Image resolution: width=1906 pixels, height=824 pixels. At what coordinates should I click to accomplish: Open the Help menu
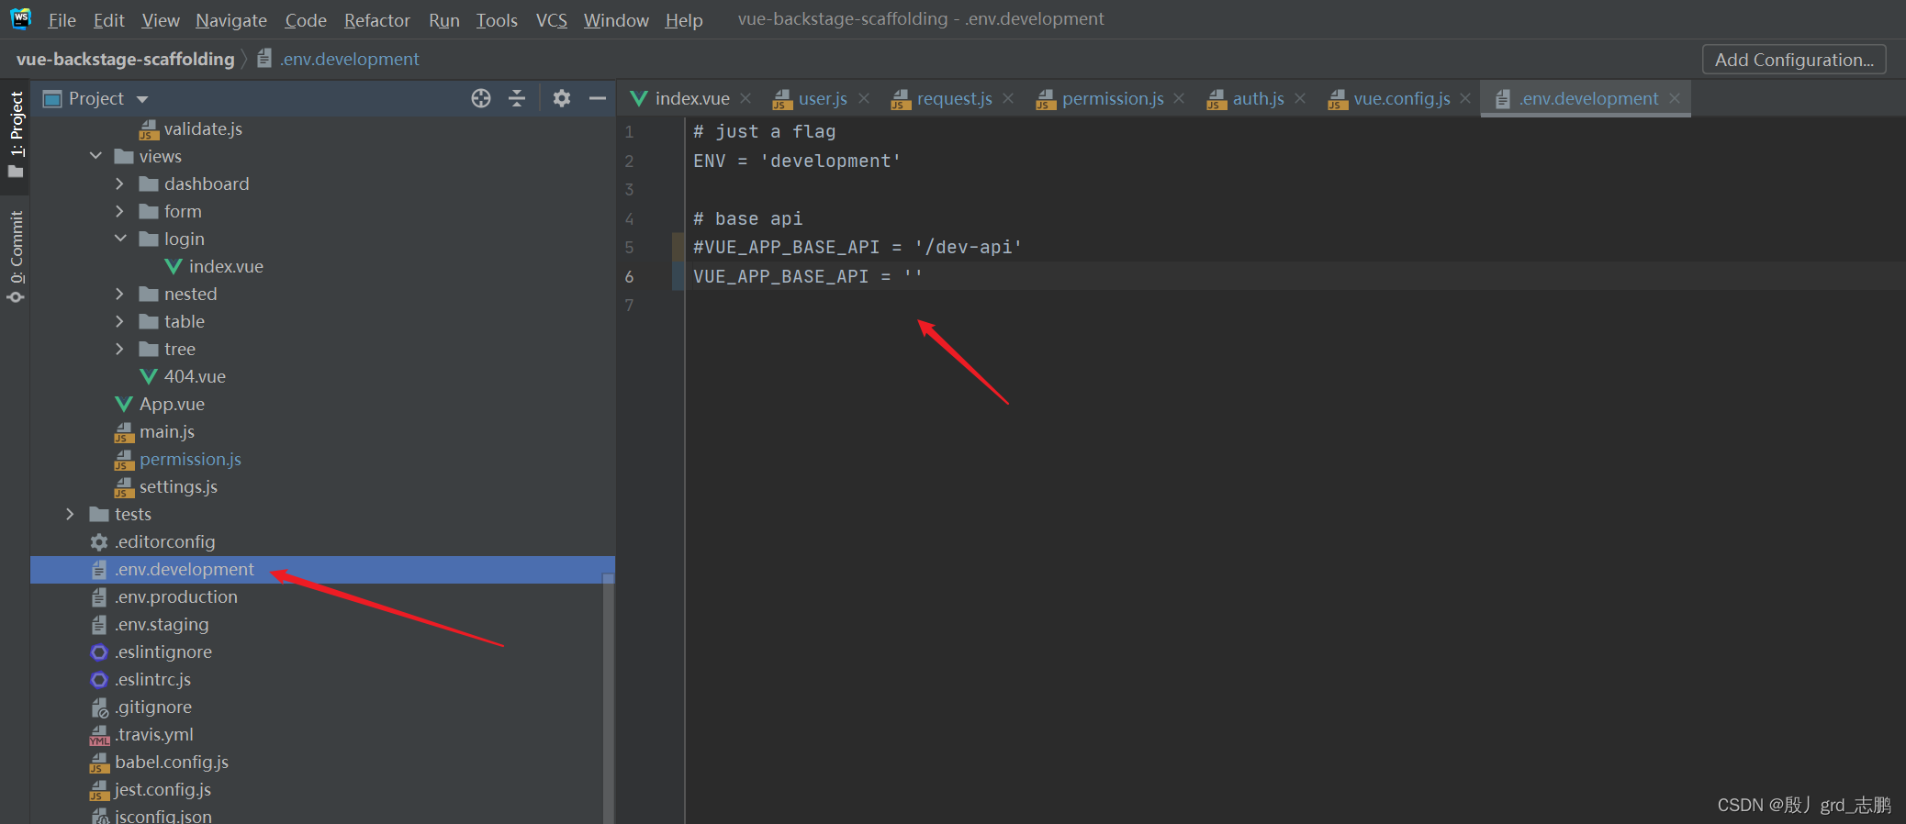(x=684, y=20)
